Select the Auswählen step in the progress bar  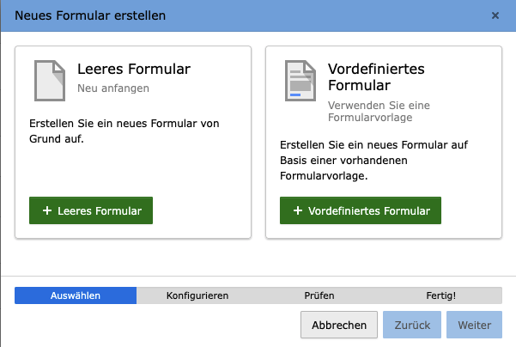76,295
